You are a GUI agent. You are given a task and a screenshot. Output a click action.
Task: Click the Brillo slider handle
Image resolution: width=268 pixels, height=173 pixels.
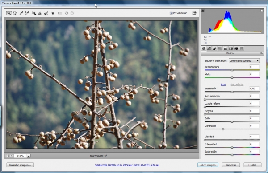coord(232,121)
